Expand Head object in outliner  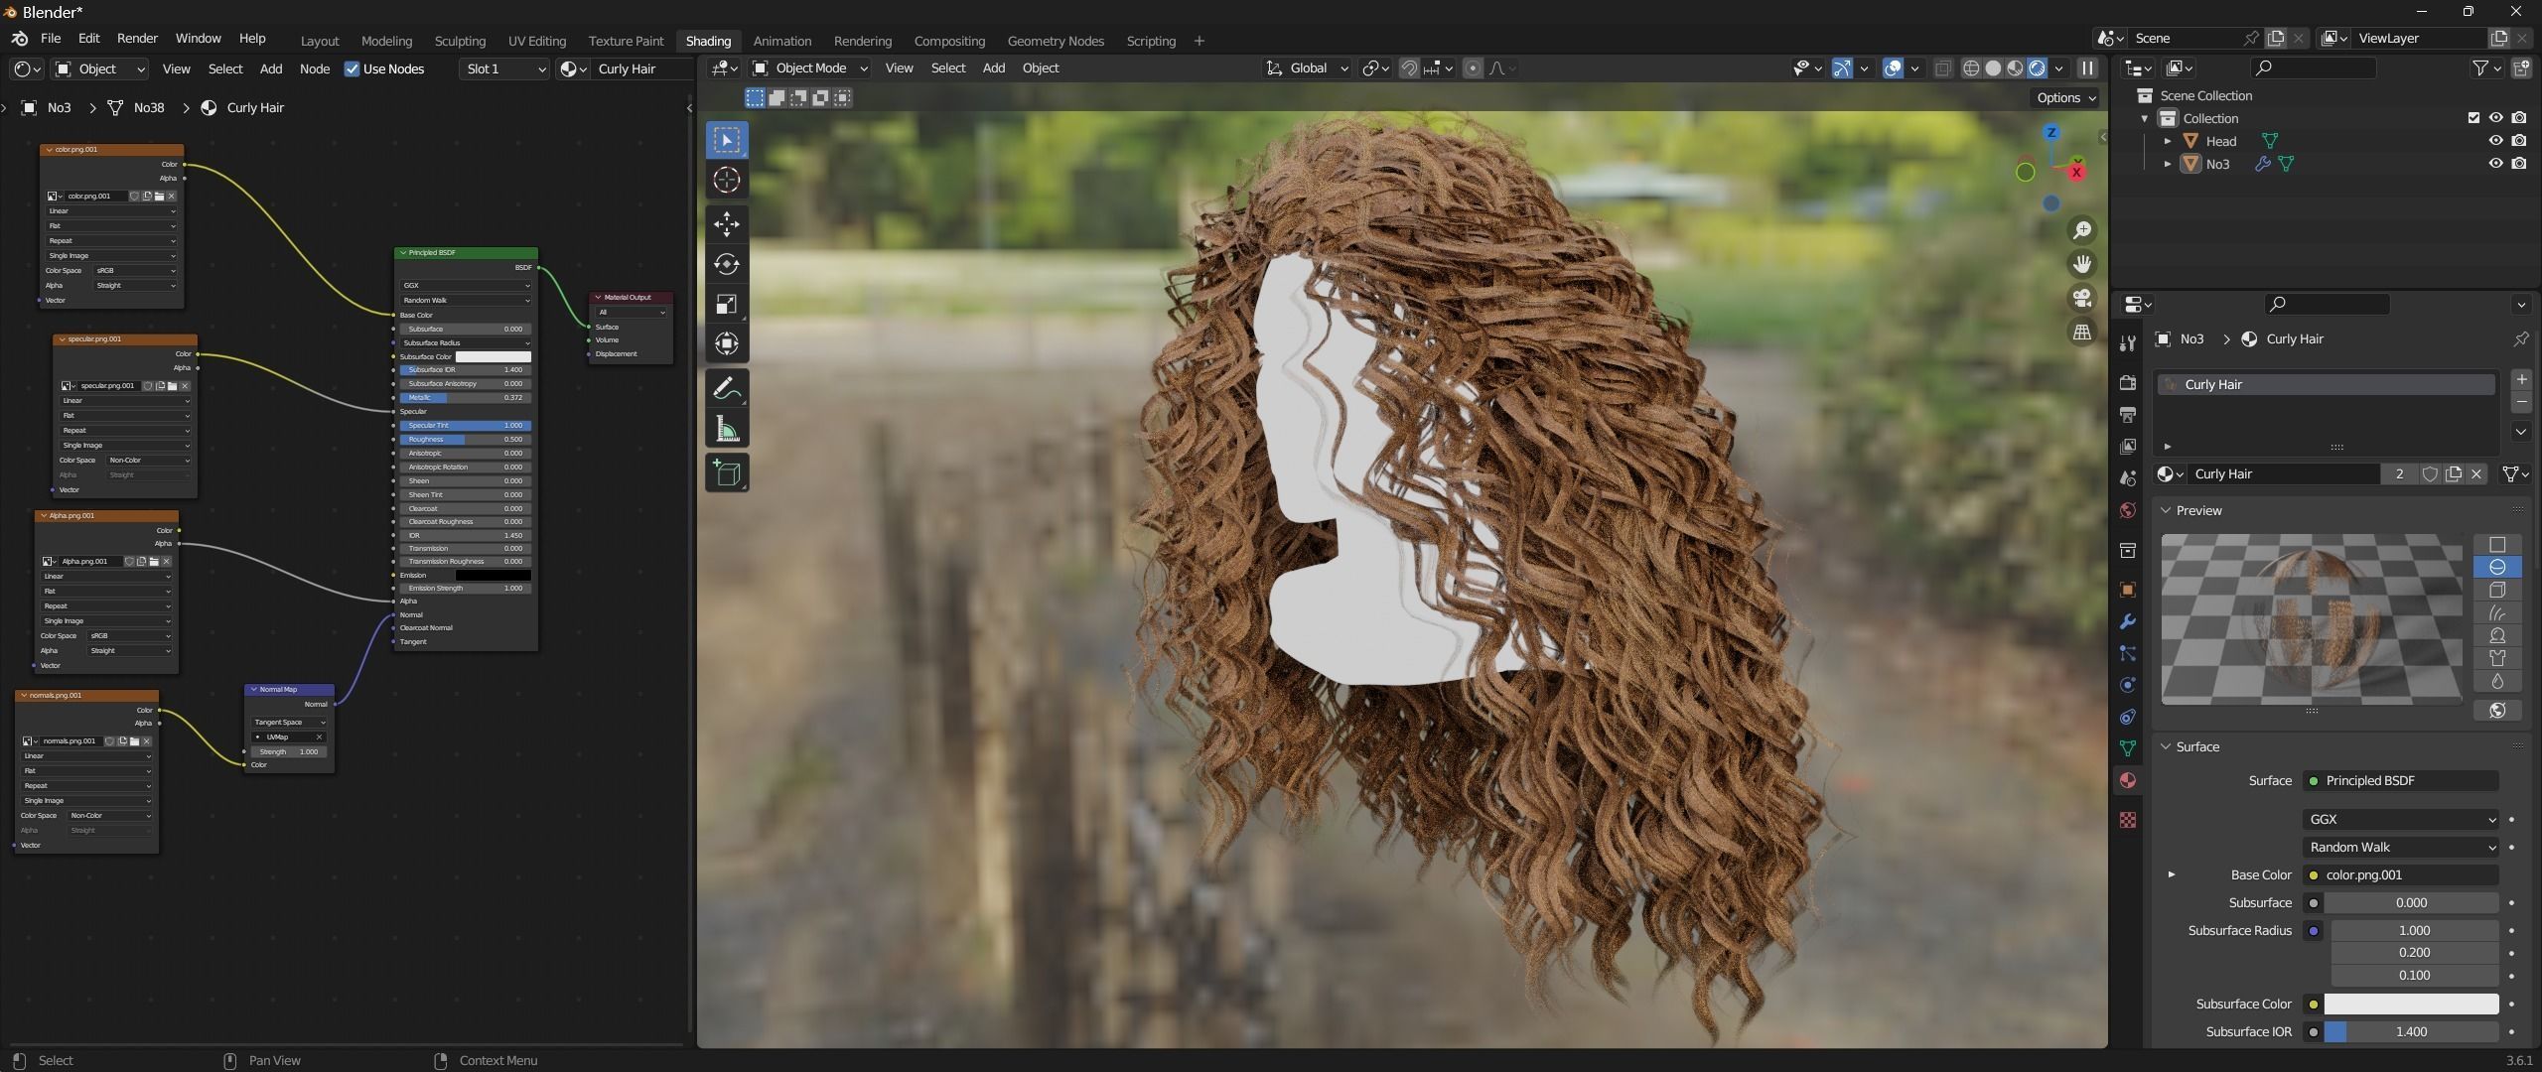(x=2168, y=141)
